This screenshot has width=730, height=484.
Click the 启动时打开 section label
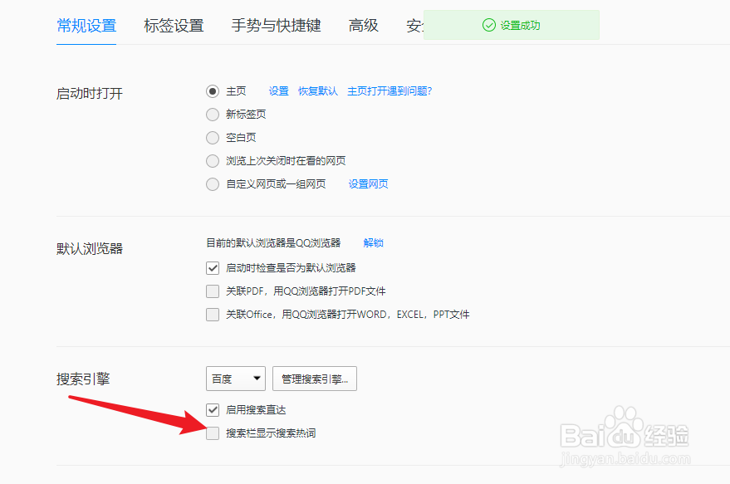(x=90, y=94)
